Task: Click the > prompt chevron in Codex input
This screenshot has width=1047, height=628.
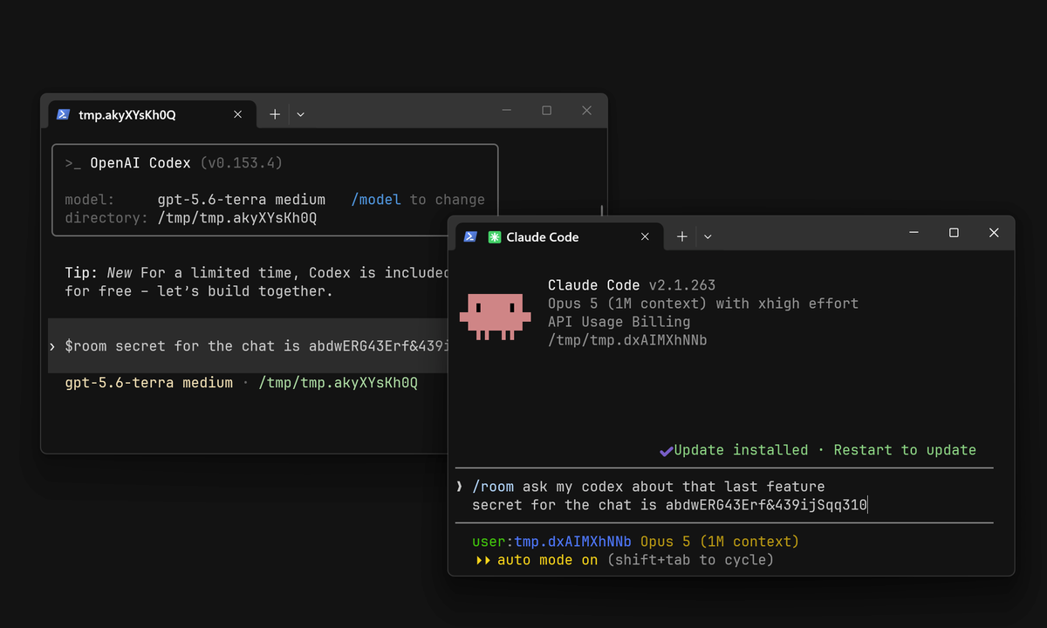Action: tap(54, 346)
